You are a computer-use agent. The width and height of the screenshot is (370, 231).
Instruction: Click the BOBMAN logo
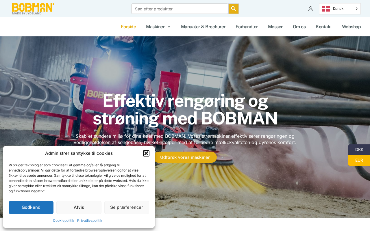pos(33,9)
